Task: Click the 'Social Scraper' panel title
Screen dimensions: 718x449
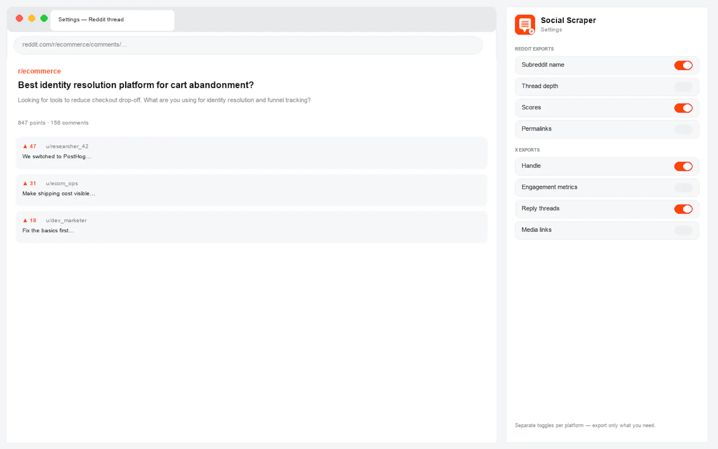Action: tap(568, 21)
